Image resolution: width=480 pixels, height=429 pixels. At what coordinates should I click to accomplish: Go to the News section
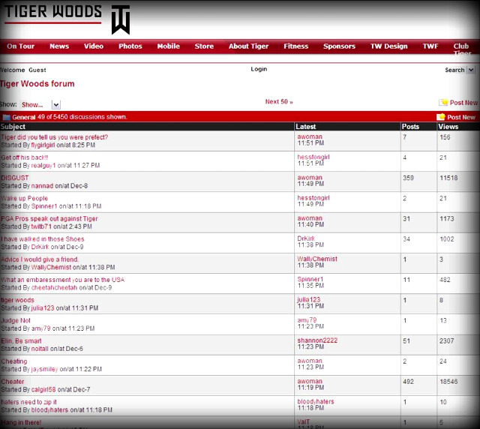point(59,46)
